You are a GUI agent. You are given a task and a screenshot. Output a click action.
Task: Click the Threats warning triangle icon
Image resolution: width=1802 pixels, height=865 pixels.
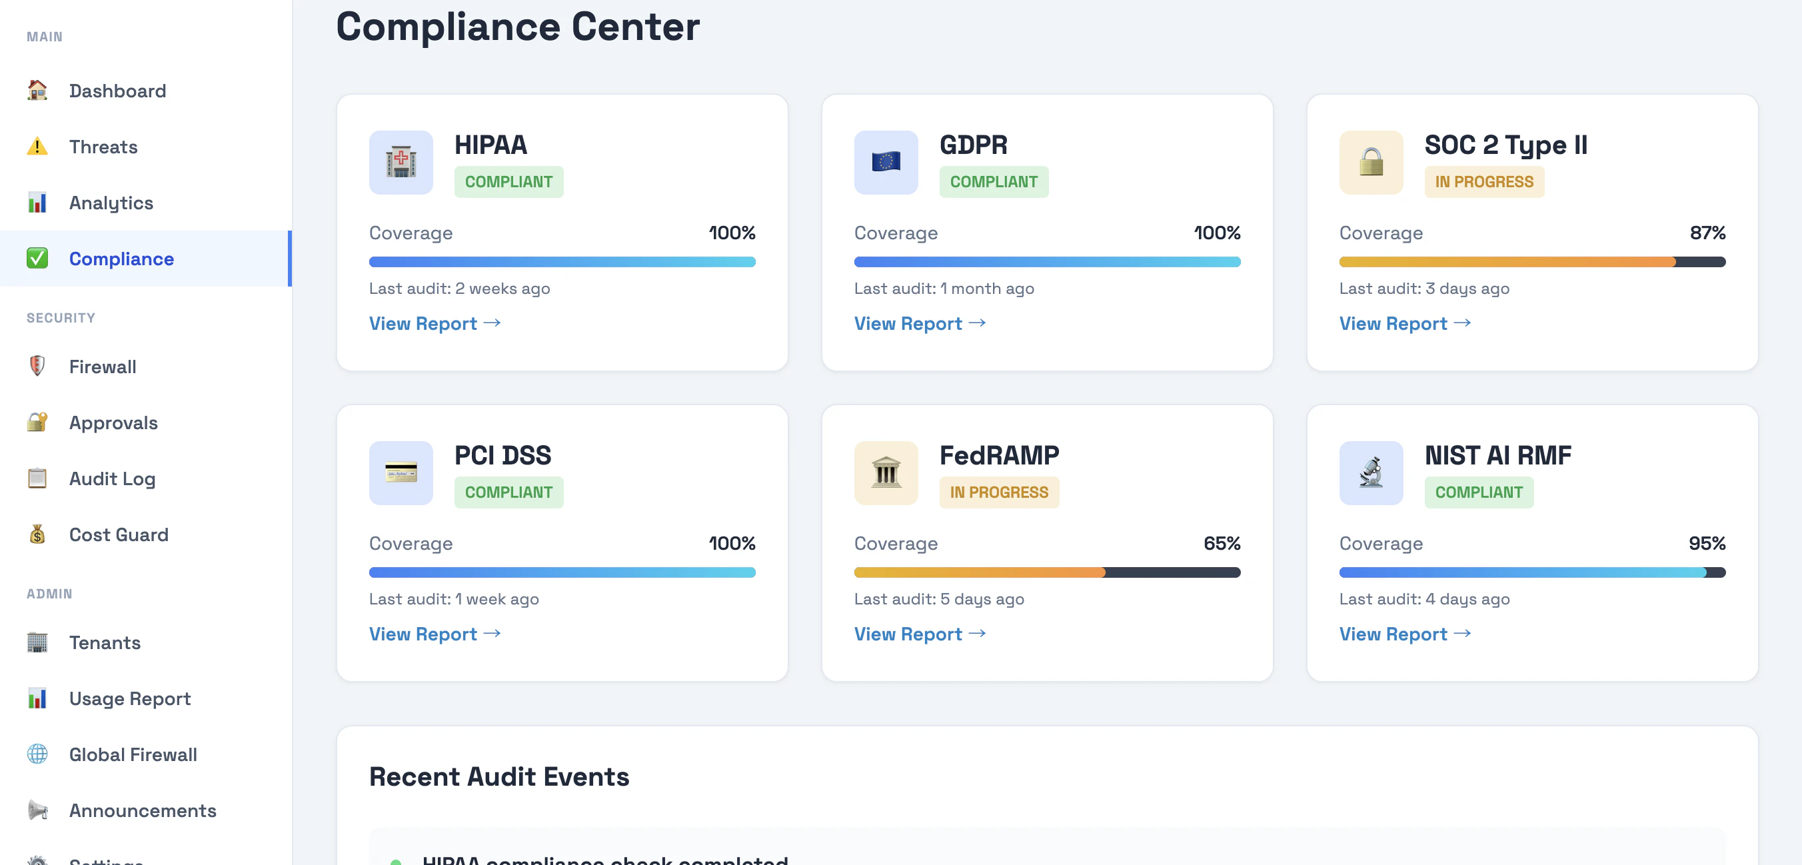click(37, 147)
